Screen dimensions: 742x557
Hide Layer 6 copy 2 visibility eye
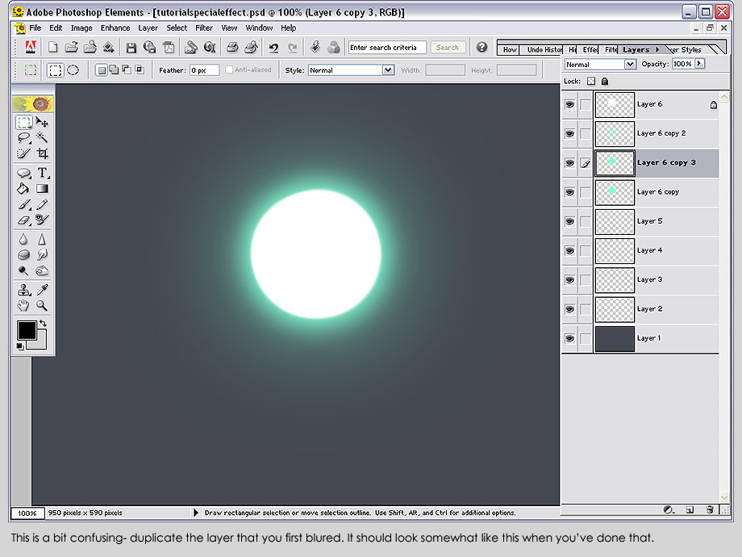pos(569,133)
